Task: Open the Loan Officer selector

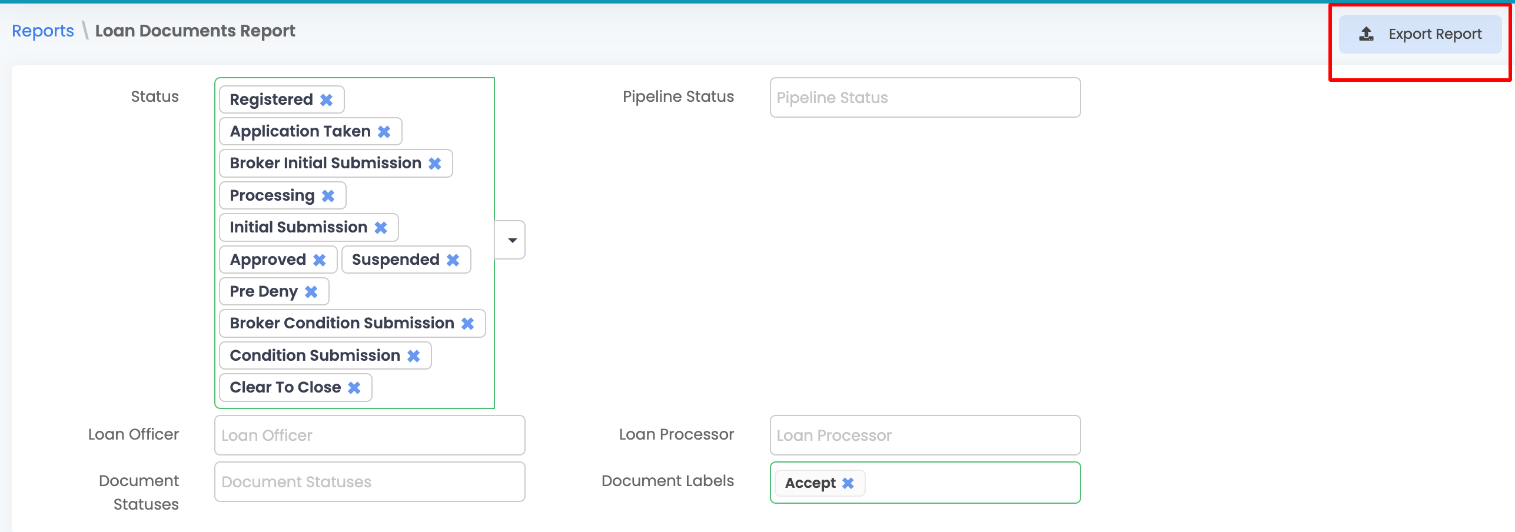Action: (369, 435)
